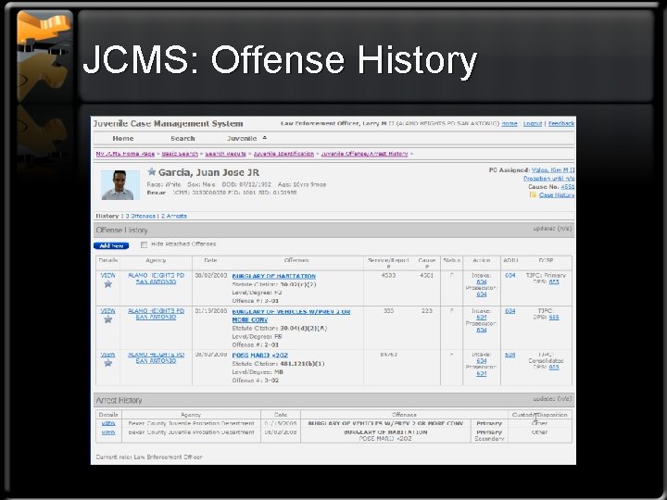Open Alamo Heights PD link in Burglary of Habitation row

[157, 279]
